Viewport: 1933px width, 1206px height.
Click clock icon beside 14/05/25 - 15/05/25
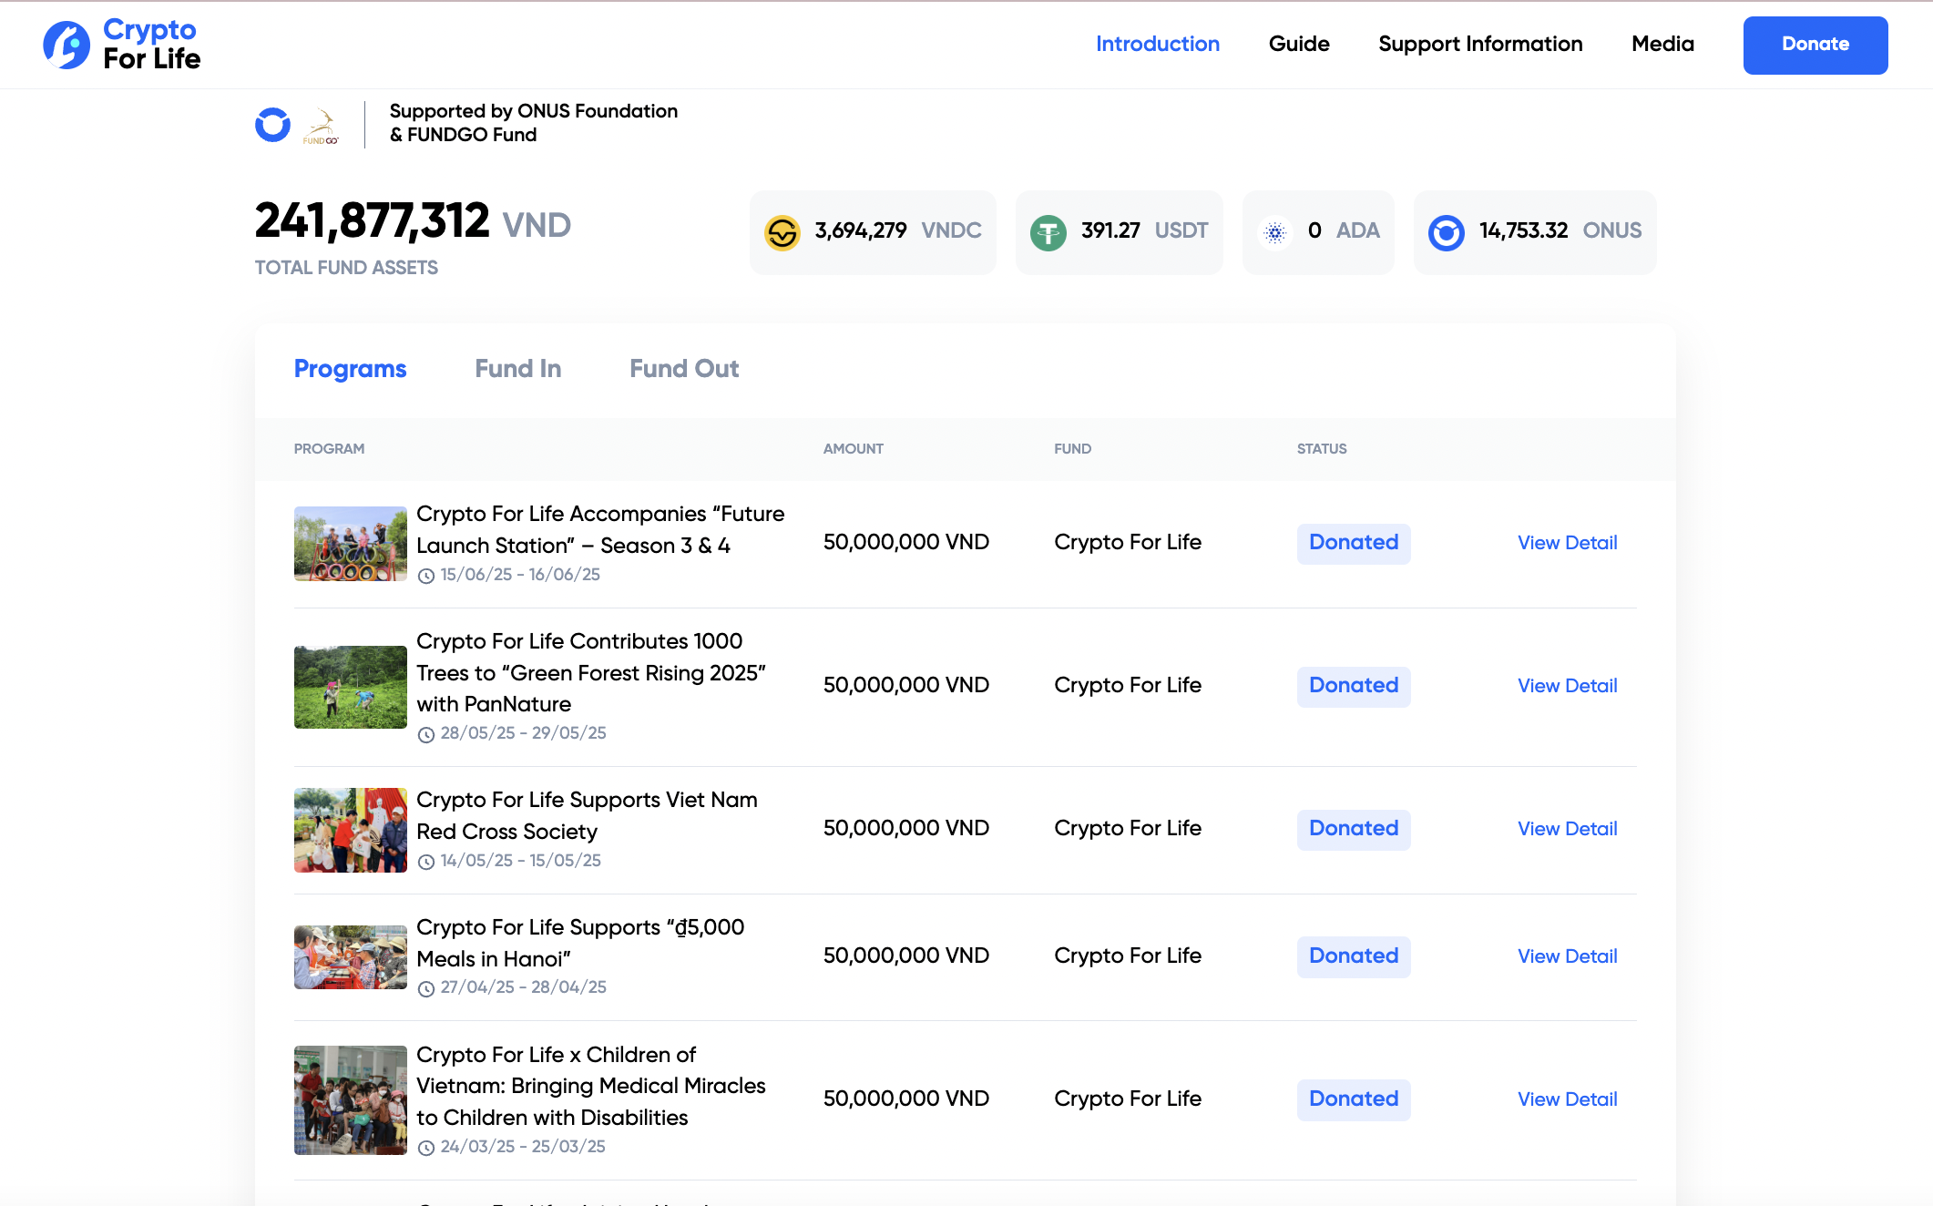coord(425,862)
